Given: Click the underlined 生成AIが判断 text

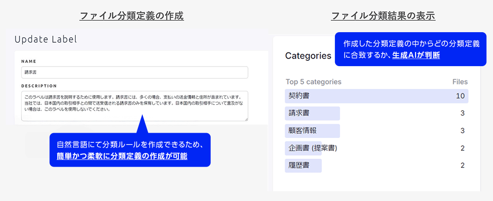Looking at the screenshot, I should (416, 56).
